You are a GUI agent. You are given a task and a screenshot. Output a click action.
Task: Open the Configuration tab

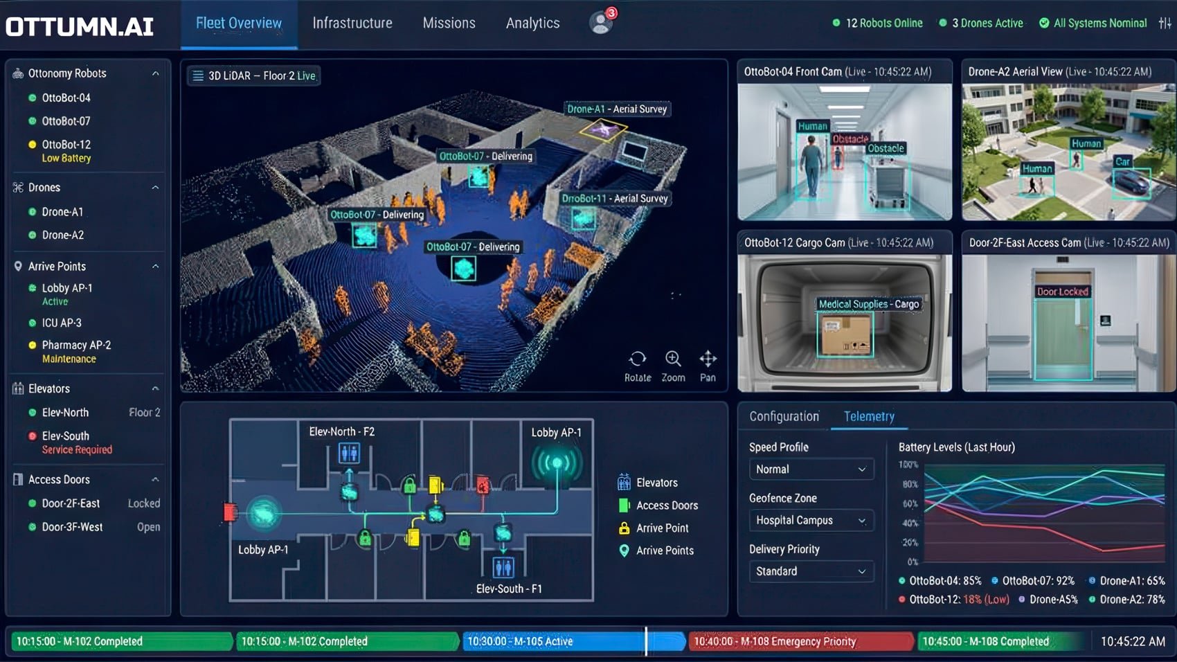784,416
